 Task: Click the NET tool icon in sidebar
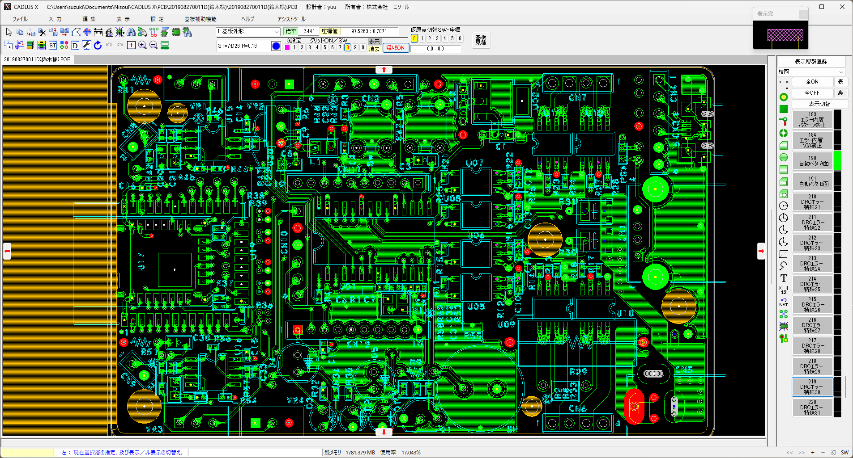click(784, 302)
